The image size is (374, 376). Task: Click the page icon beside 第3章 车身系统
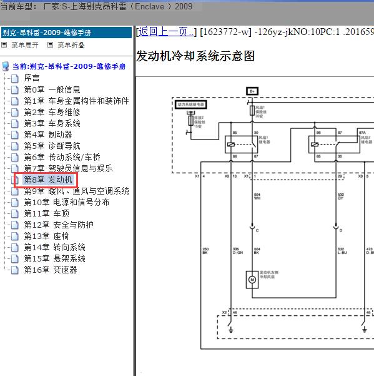click(x=15, y=123)
